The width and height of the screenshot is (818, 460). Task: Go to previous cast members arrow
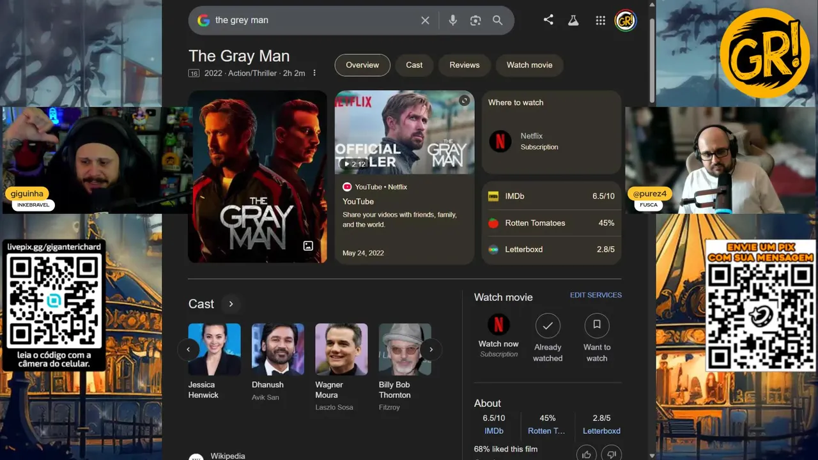[188, 349]
